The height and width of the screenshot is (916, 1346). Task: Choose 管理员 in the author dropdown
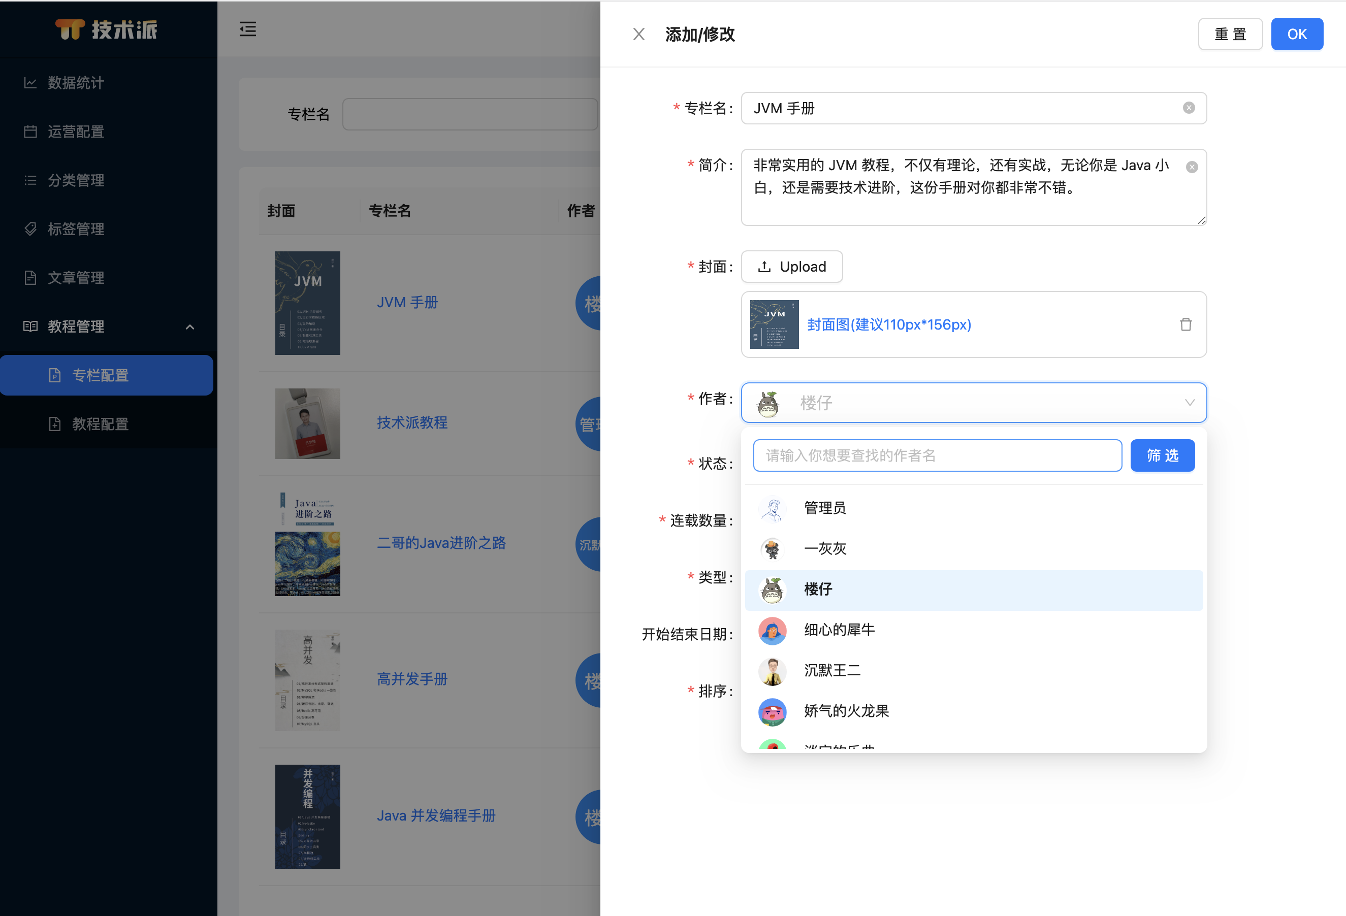point(824,508)
